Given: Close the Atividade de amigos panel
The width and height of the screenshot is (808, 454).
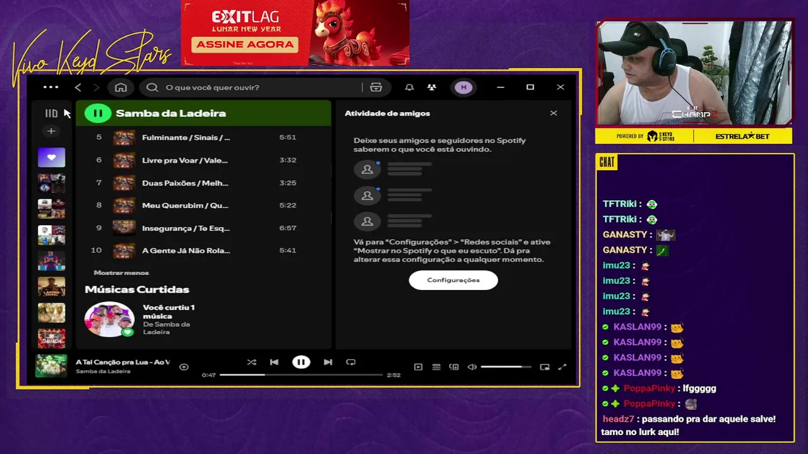Looking at the screenshot, I should 554,113.
